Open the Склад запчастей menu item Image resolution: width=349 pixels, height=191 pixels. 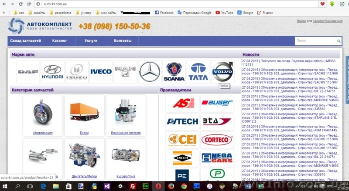(x=26, y=41)
